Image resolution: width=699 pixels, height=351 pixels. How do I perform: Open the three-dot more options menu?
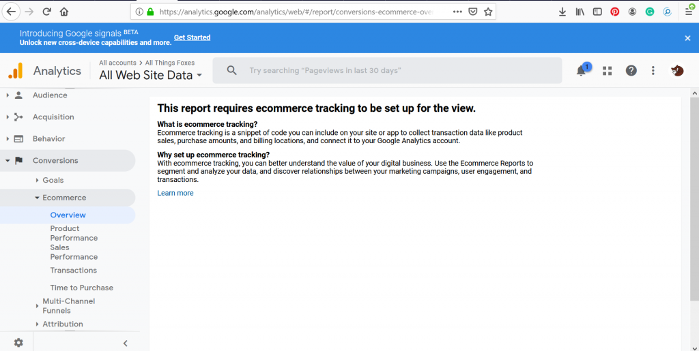click(653, 70)
